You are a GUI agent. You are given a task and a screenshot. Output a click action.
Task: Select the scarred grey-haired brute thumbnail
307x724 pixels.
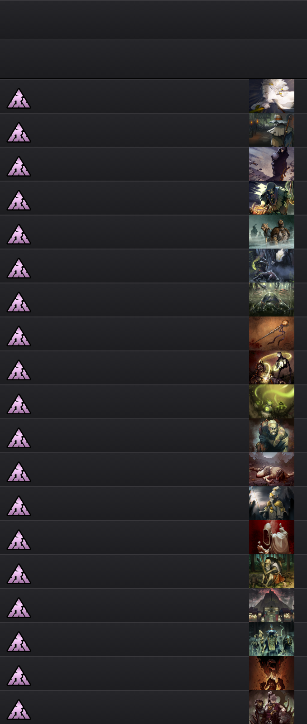click(x=272, y=436)
